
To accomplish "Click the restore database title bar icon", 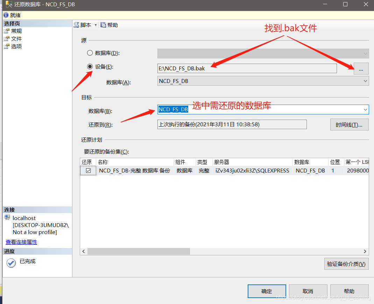I will (x=9, y=4).
